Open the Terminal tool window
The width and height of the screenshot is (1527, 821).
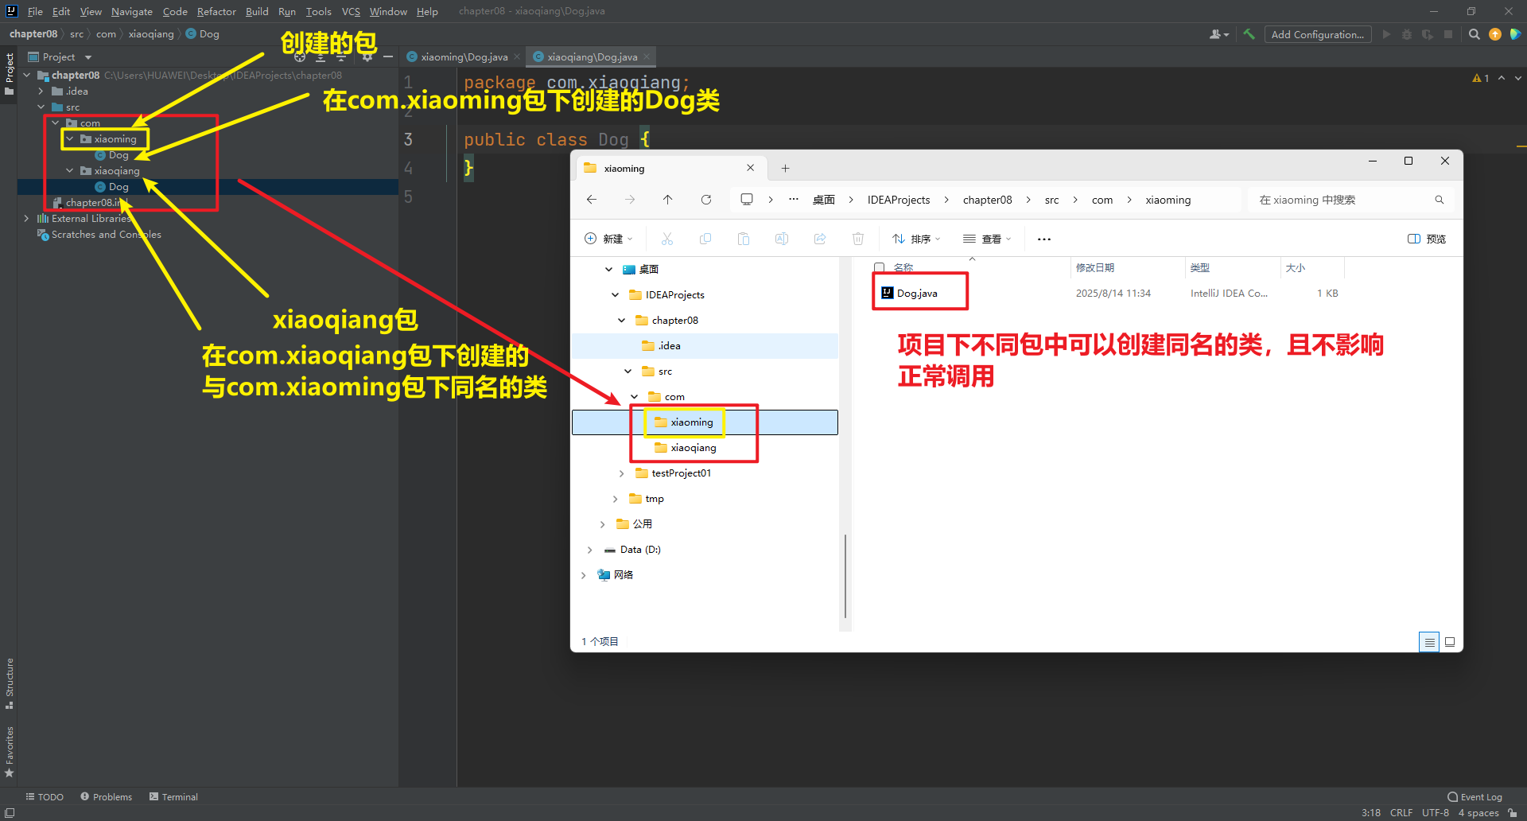coord(180,796)
